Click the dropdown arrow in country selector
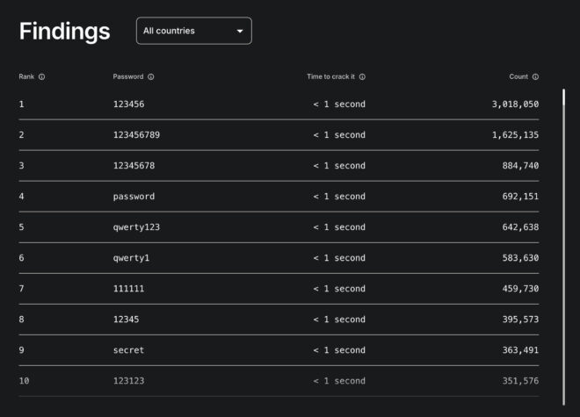Image resolution: width=580 pixels, height=417 pixels. pos(240,32)
